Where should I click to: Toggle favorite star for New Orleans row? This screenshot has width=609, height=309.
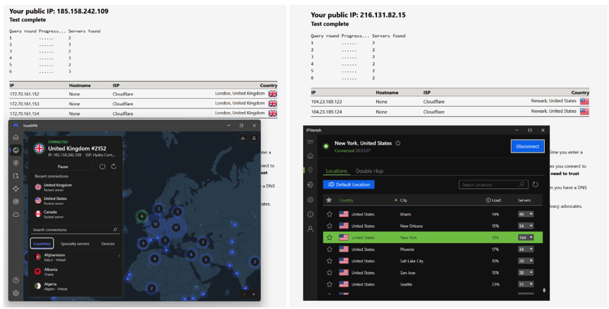[x=329, y=226]
